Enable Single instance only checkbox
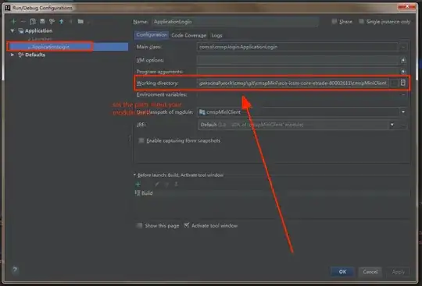 [362, 22]
